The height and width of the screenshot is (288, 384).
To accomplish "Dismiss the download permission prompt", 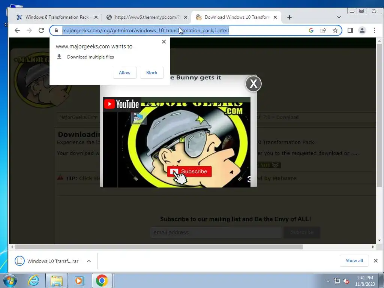I will click(x=164, y=42).
